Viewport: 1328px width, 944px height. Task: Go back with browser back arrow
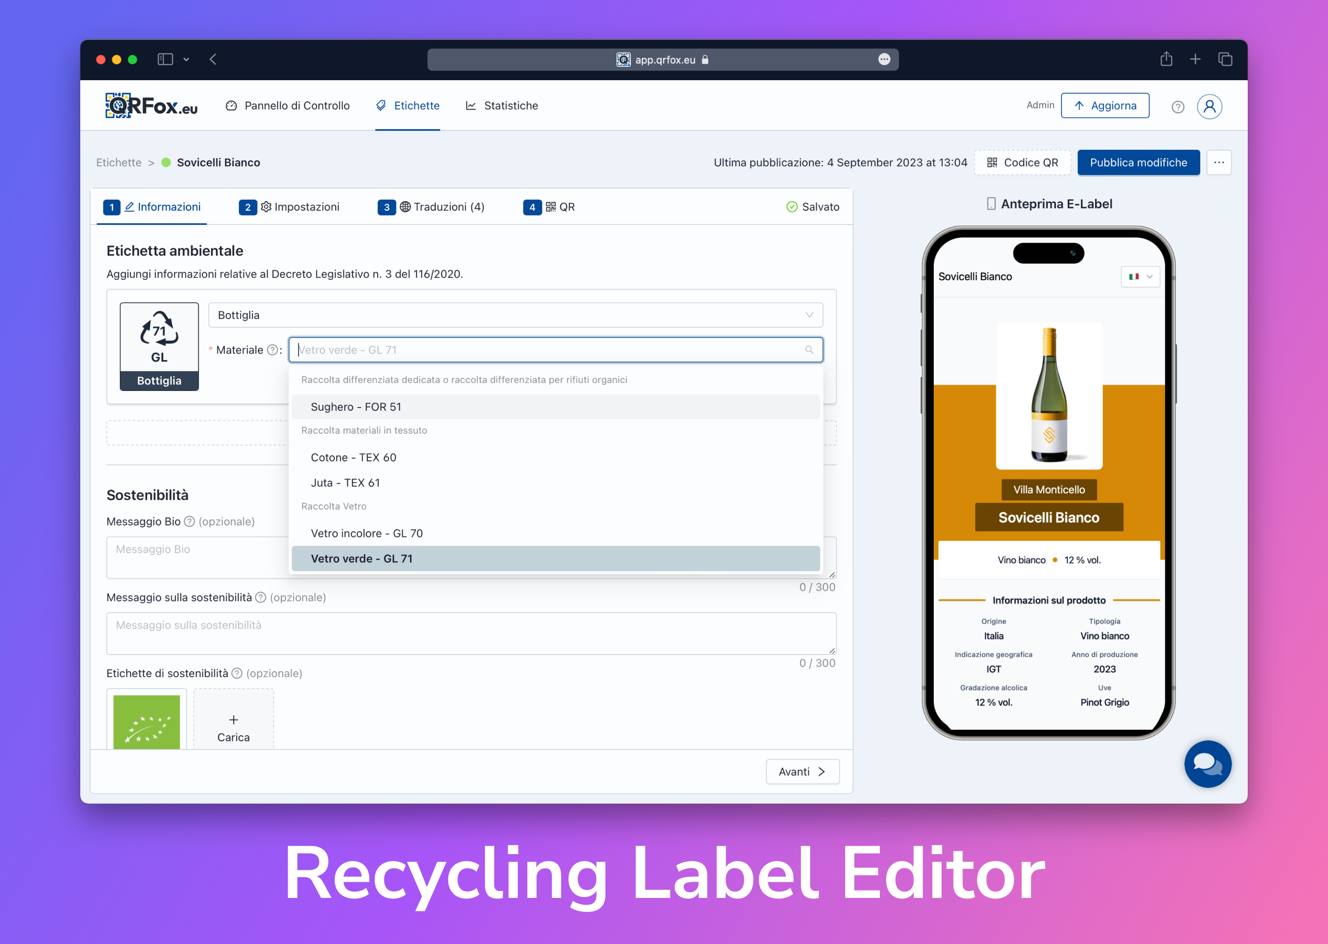pos(213,59)
